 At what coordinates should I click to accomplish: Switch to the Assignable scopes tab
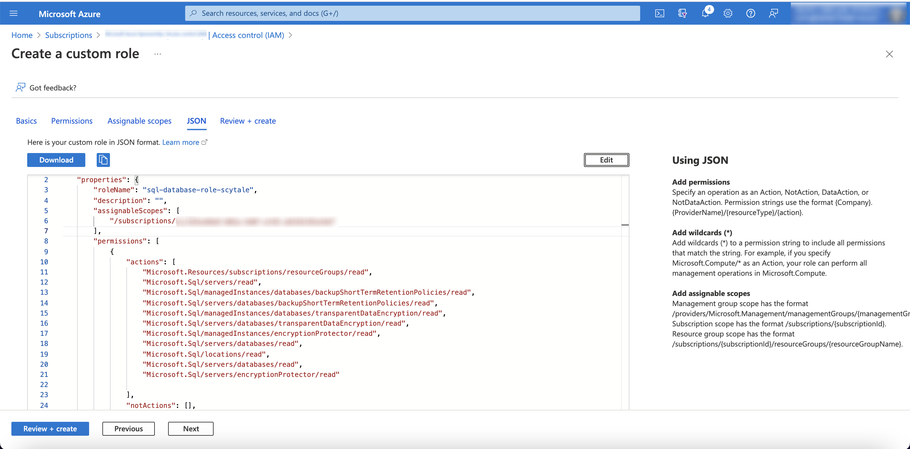[x=139, y=121]
